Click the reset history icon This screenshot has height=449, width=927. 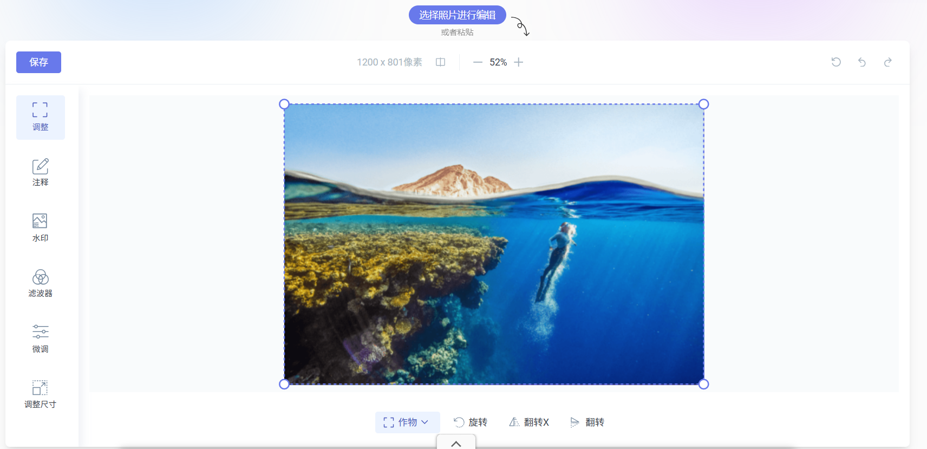coord(836,62)
